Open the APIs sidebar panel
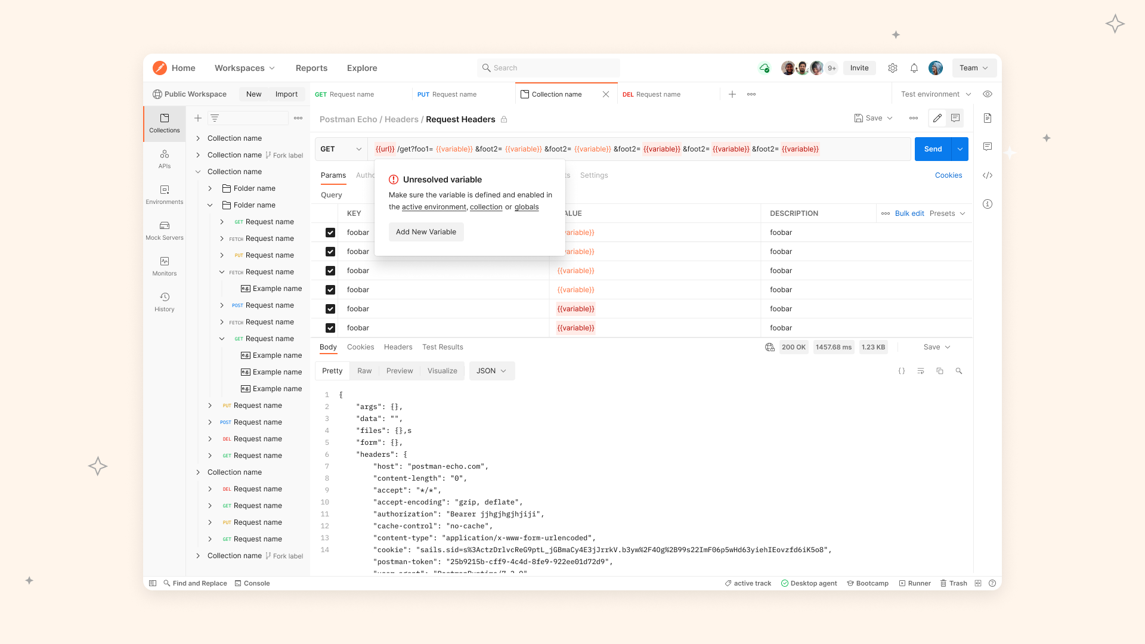The image size is (1145, 644). tap(165, 159)
